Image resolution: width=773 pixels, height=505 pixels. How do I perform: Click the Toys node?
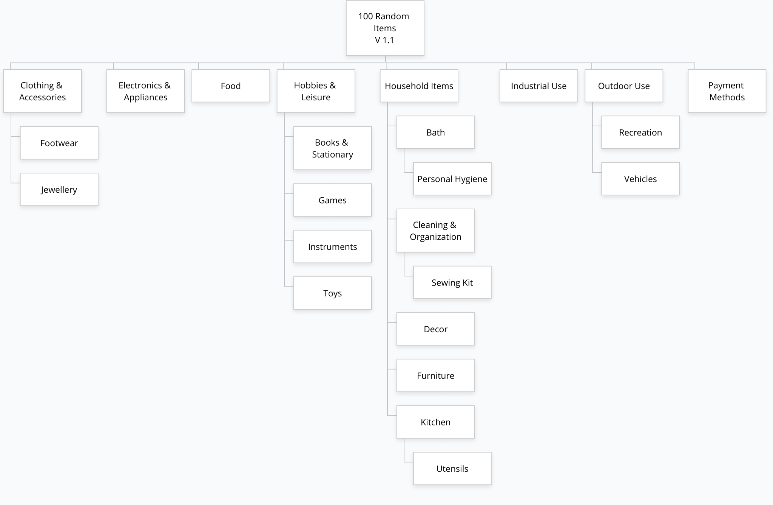[x=332, y=293]
